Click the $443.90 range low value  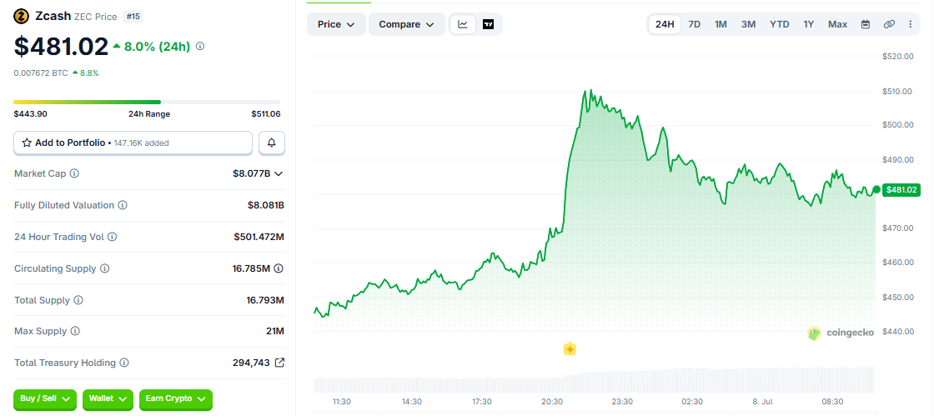pos(30,114)
